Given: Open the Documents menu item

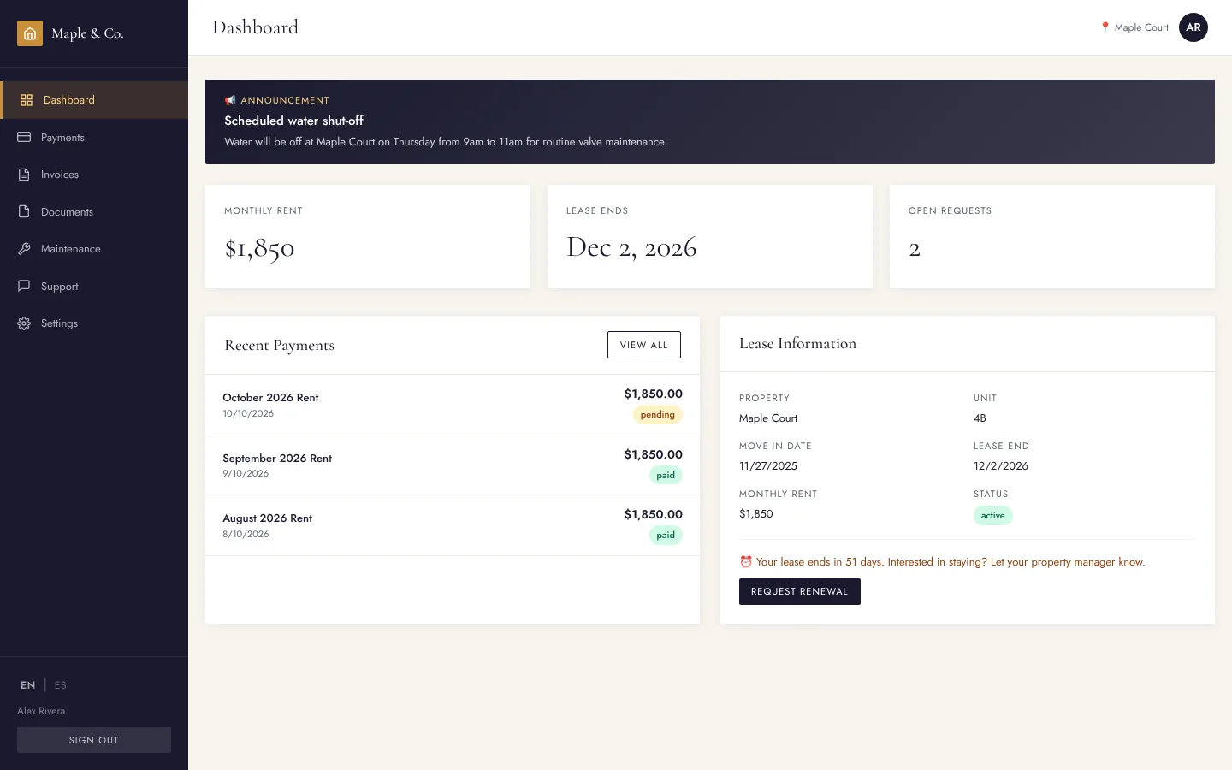Looking at the screenshot, I should pos(94,211).
